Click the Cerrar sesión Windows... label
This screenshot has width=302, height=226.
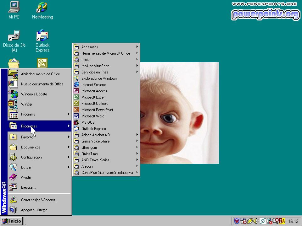39,200
